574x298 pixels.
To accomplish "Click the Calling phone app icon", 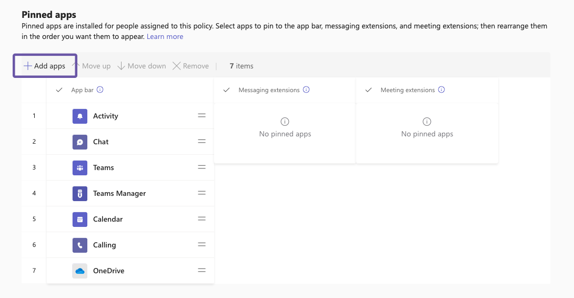I will (x=80, y=245).
